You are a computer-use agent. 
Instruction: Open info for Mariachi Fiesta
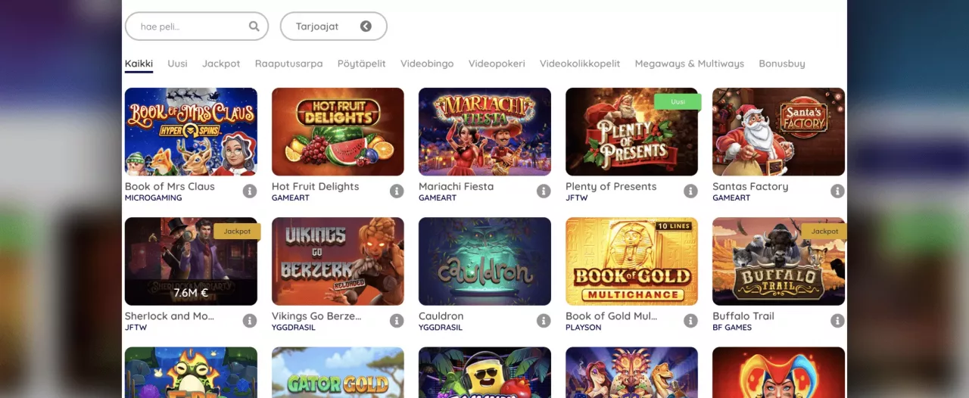click(544, 191)
